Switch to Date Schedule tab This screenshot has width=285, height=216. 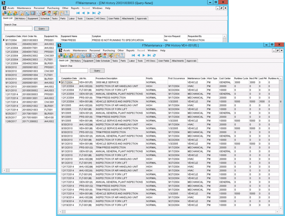(x=103, y=61)
